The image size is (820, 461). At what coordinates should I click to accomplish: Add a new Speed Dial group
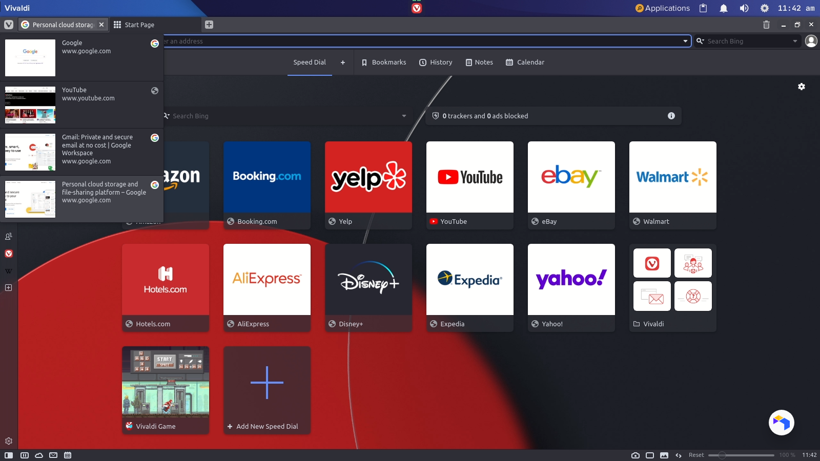click(343, 62)
